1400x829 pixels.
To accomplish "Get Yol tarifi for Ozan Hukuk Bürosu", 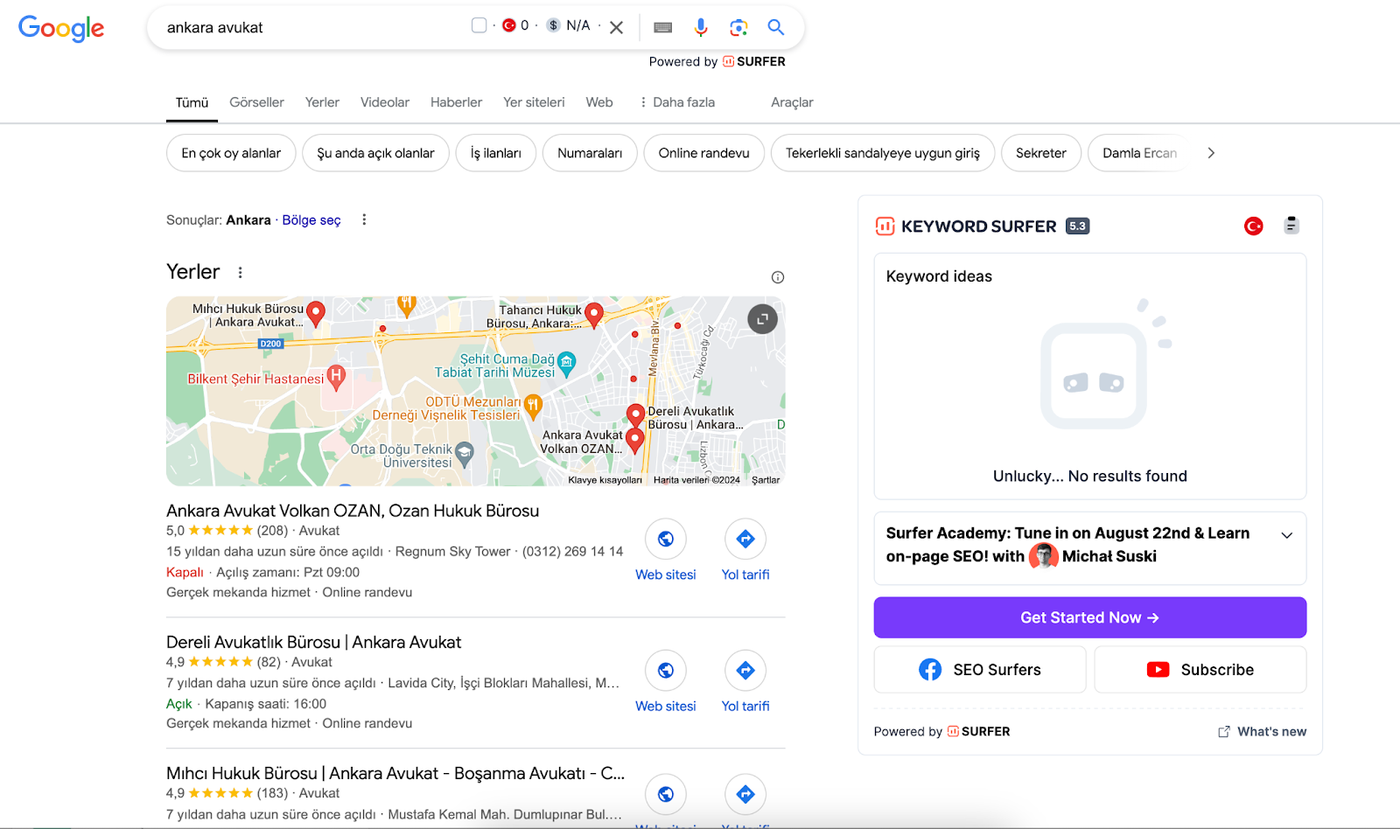I will click(x=745, y=539).
